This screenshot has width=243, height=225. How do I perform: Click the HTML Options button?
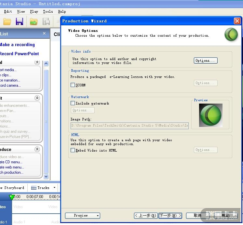206,150
